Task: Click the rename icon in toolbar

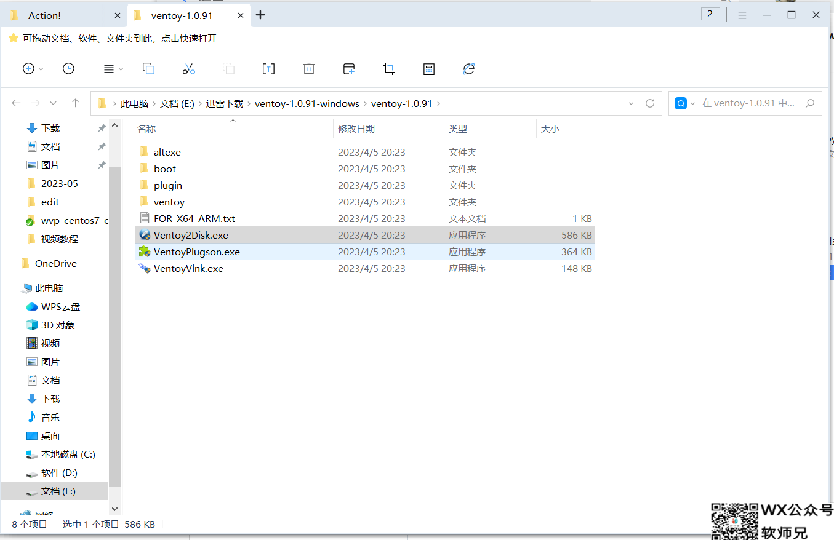Action: click(x=268, y=69)
